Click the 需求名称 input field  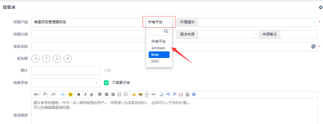point(174,47)
